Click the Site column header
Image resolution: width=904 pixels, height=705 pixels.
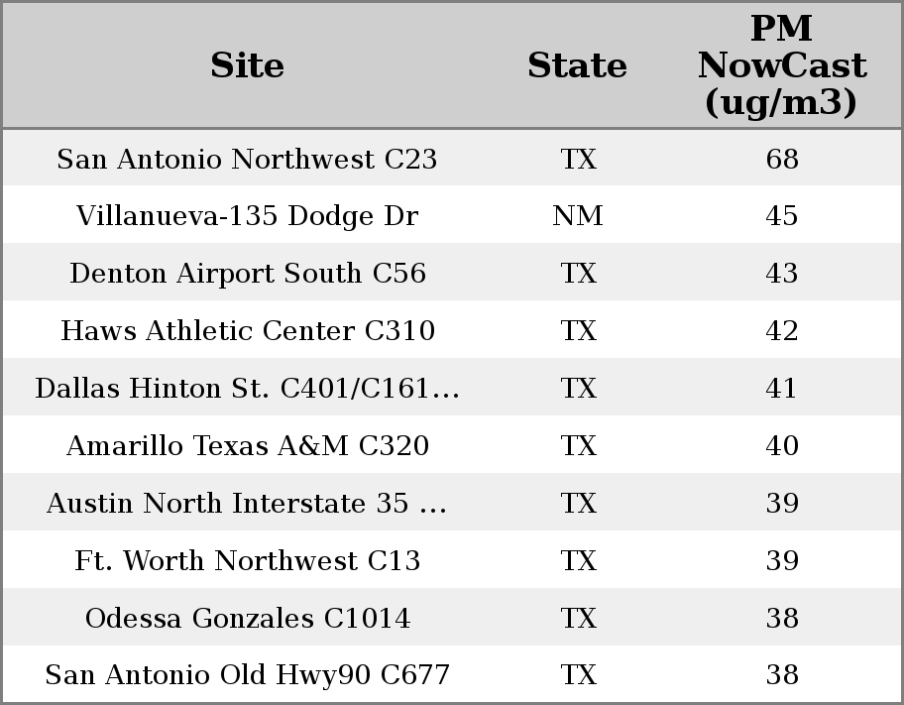pyautogui.click(x=247, y=65)
